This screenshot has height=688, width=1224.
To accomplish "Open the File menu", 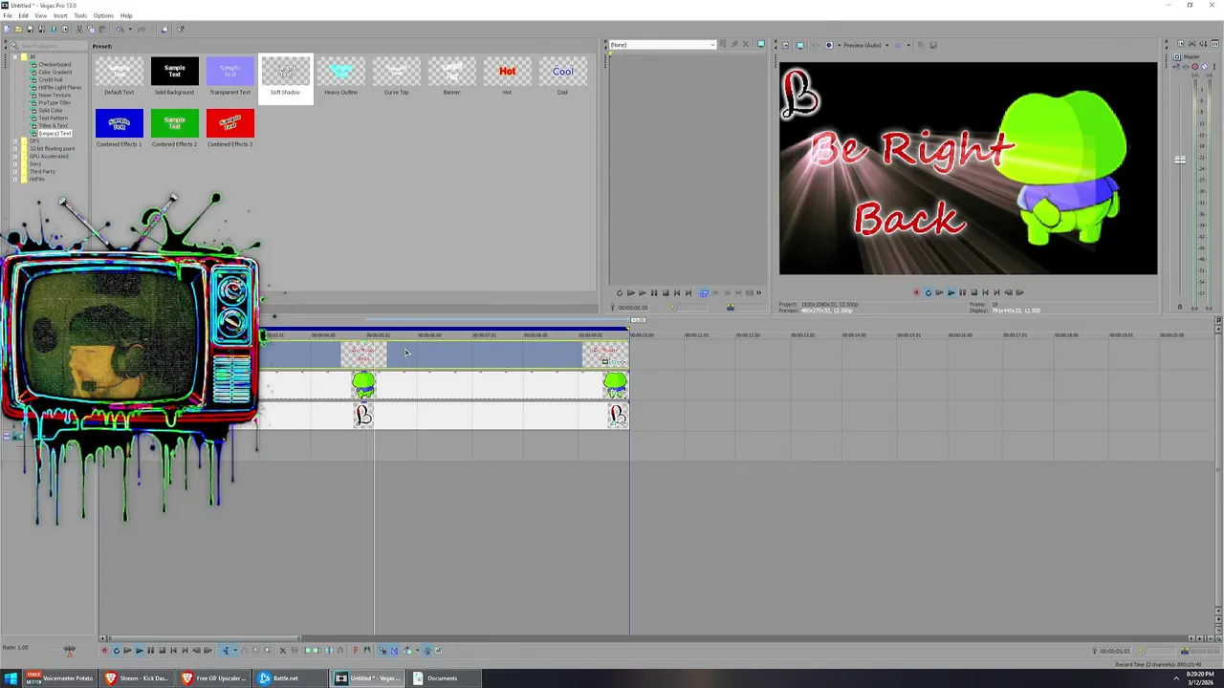I will point(8,15).
